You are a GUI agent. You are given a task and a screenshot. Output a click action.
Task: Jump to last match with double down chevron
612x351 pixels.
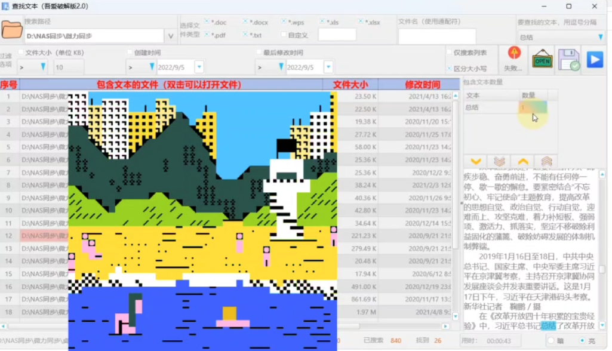(x=499, y=161)
